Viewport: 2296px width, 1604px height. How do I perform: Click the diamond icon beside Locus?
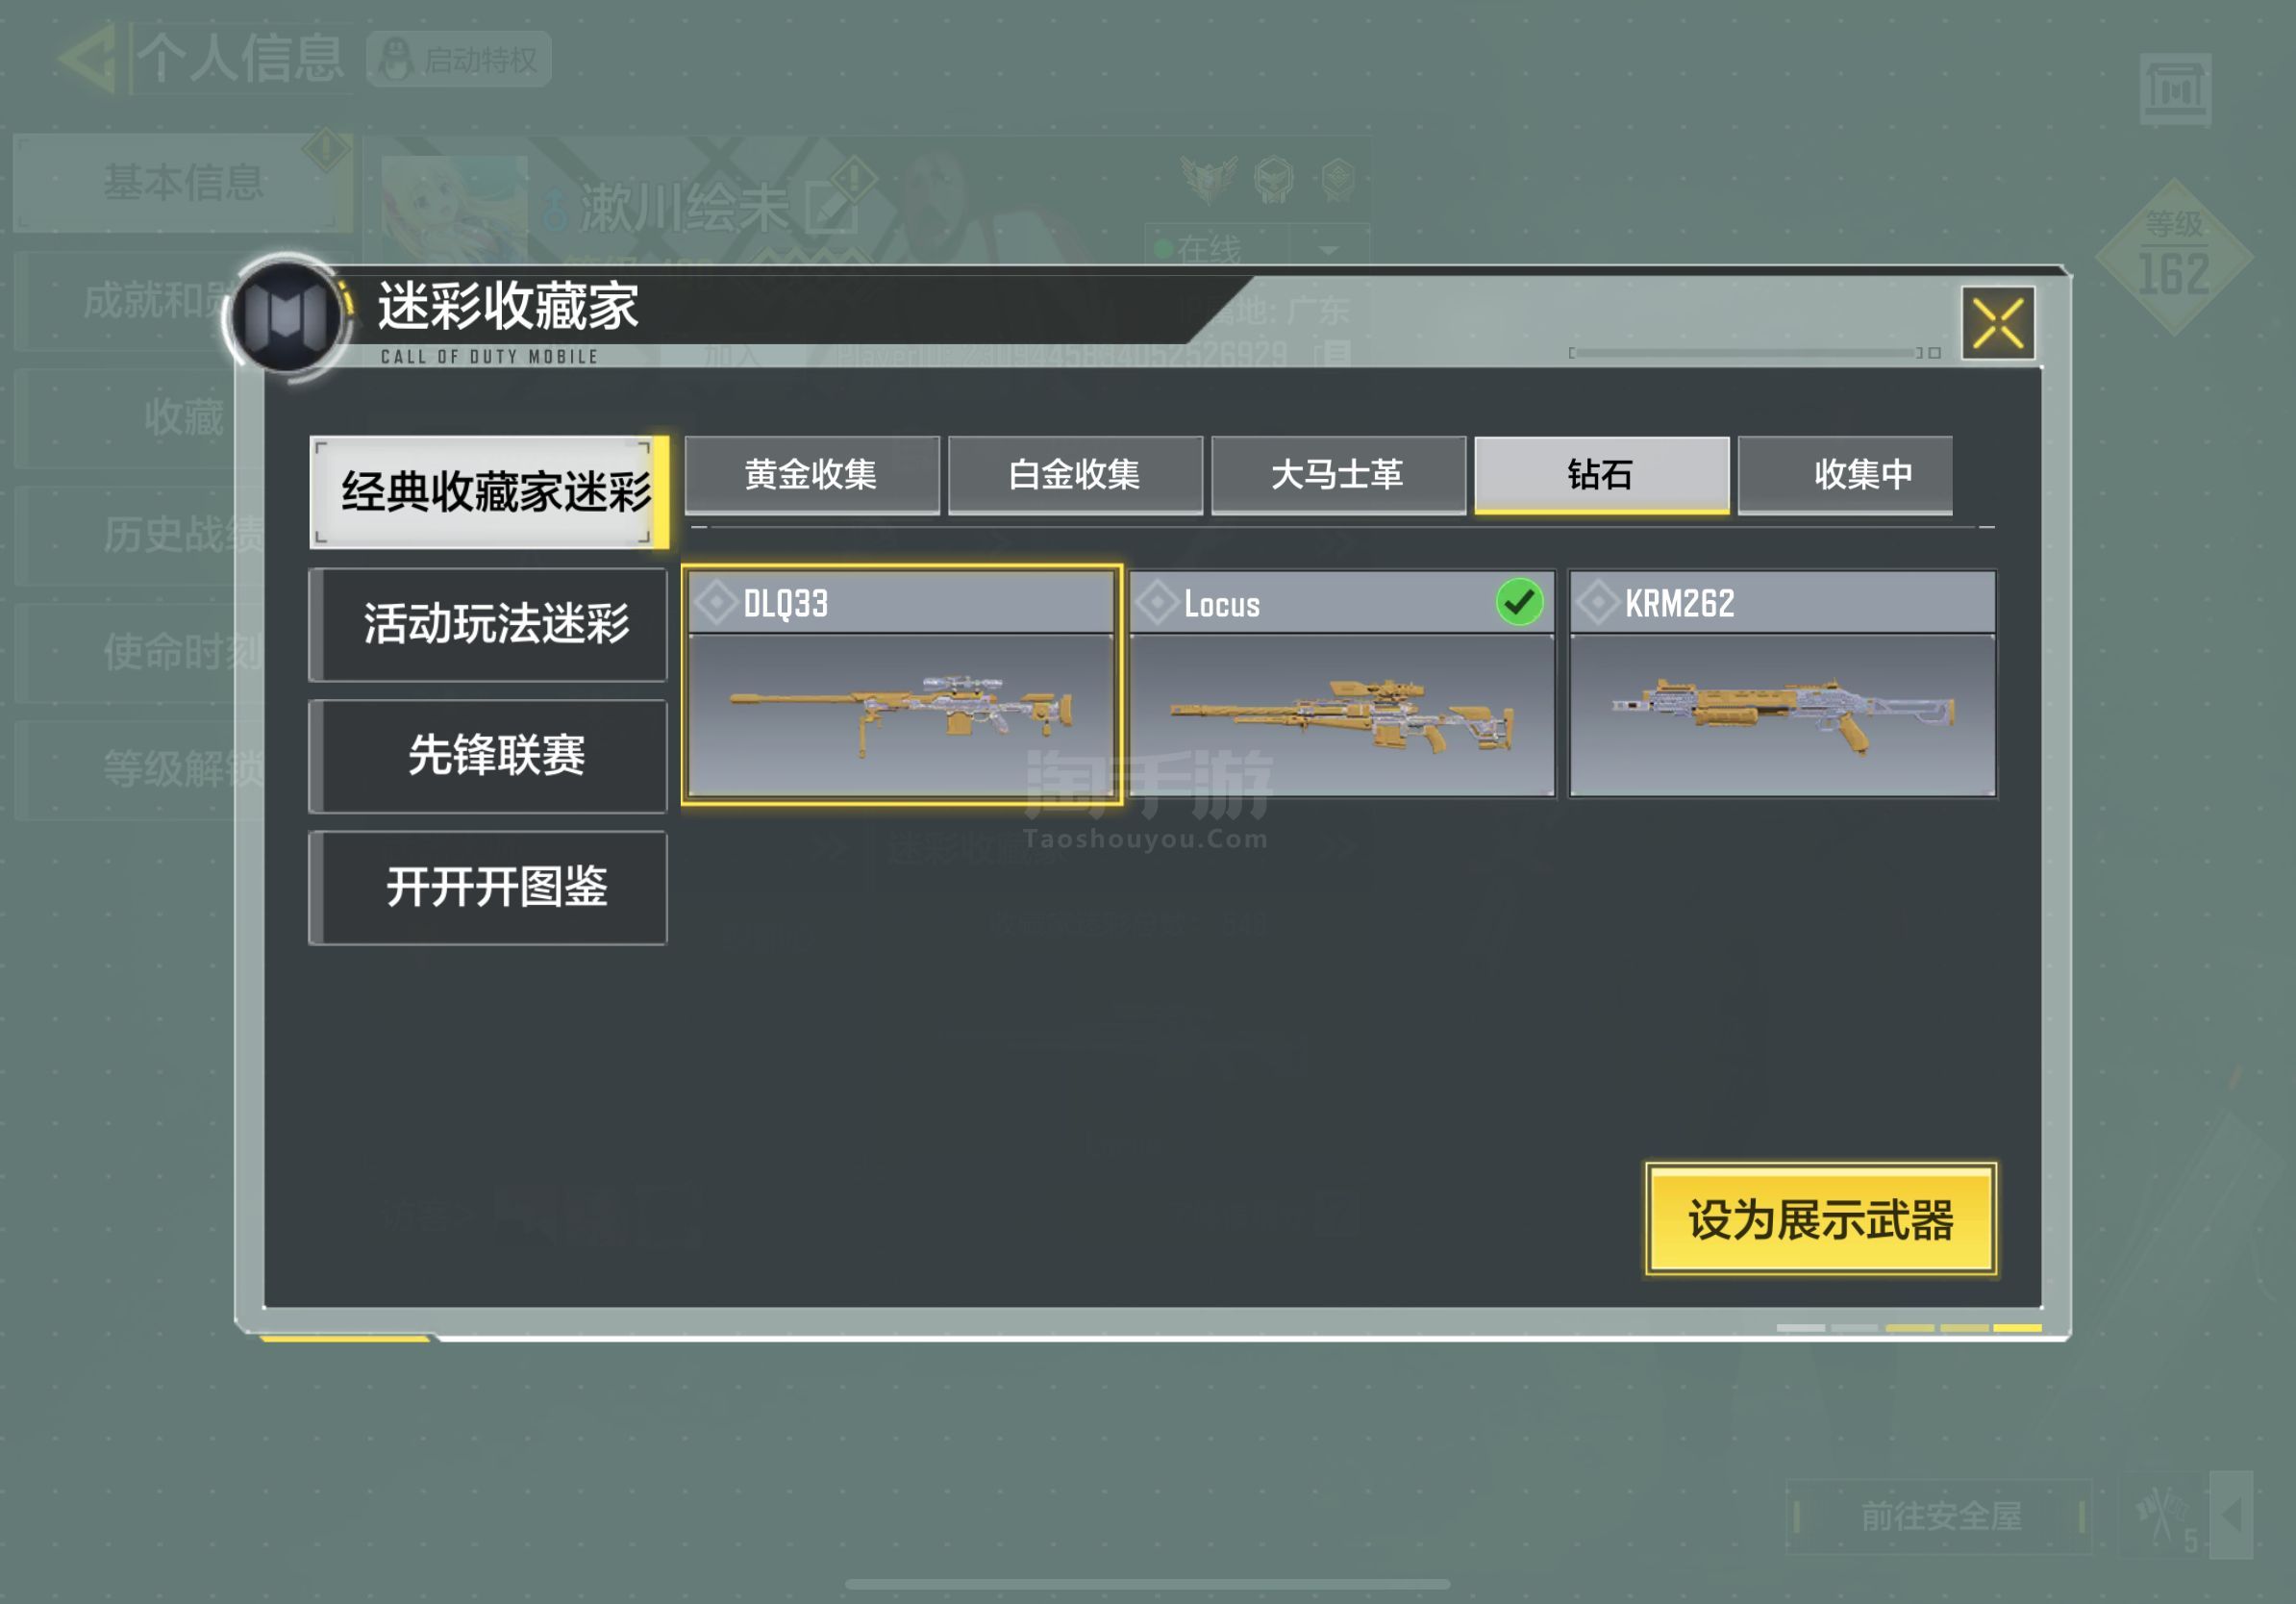pyautogui.click(x=1157, y=603)
